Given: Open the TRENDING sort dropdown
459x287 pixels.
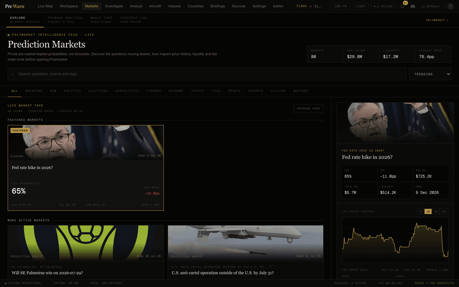Looking at the screenshot, I should pos(430,74).
